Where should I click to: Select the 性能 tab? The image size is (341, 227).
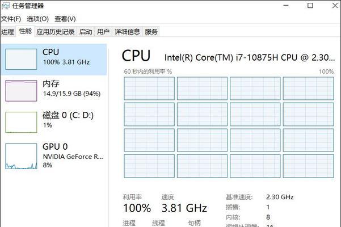tap(25, 31)
